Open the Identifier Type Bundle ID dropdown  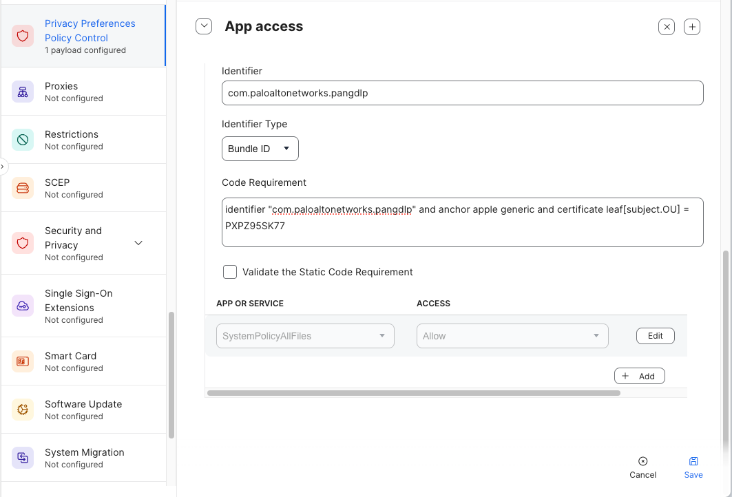(260, 149)
